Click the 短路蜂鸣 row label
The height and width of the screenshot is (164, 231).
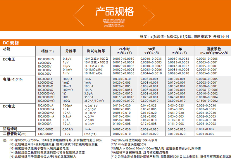click(10, 129)
